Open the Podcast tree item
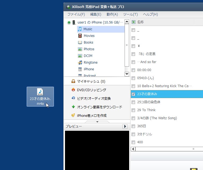 pyautogui.click(x=90, y=75)
